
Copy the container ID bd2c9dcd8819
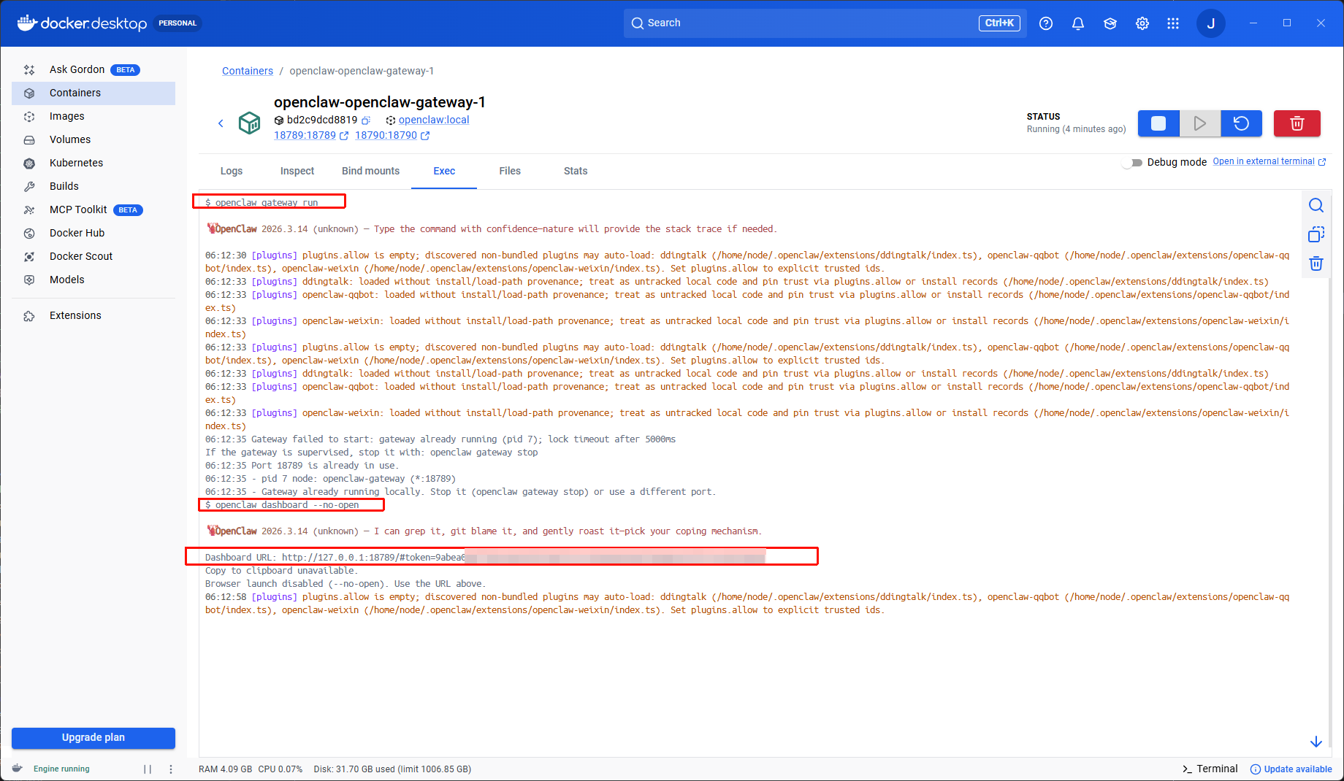[x=366, y=120]
